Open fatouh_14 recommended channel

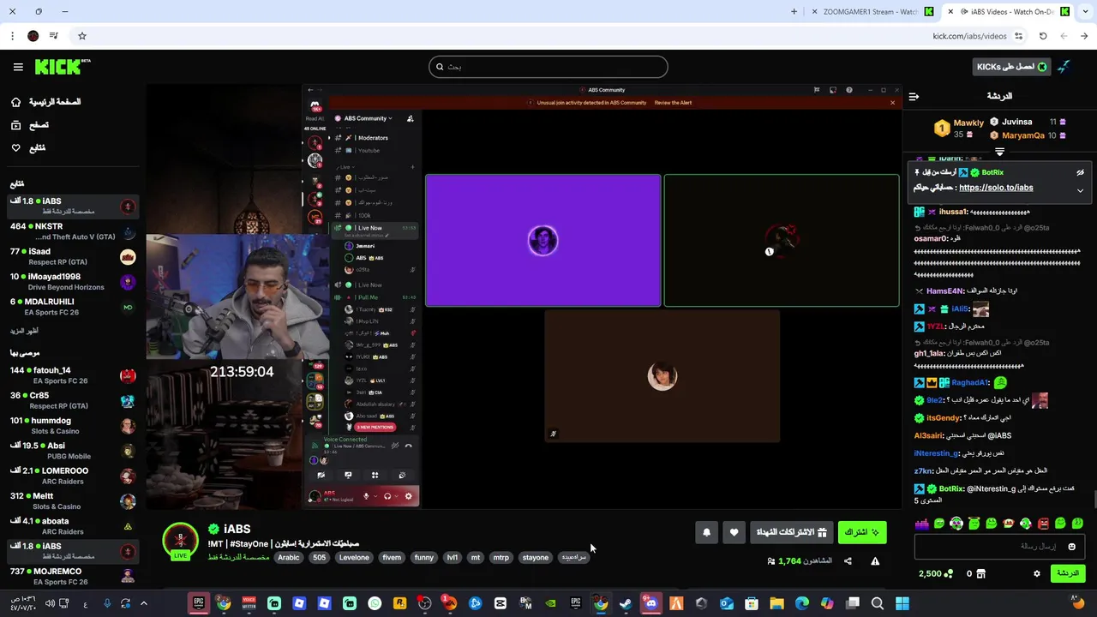(x=73, y=375)
